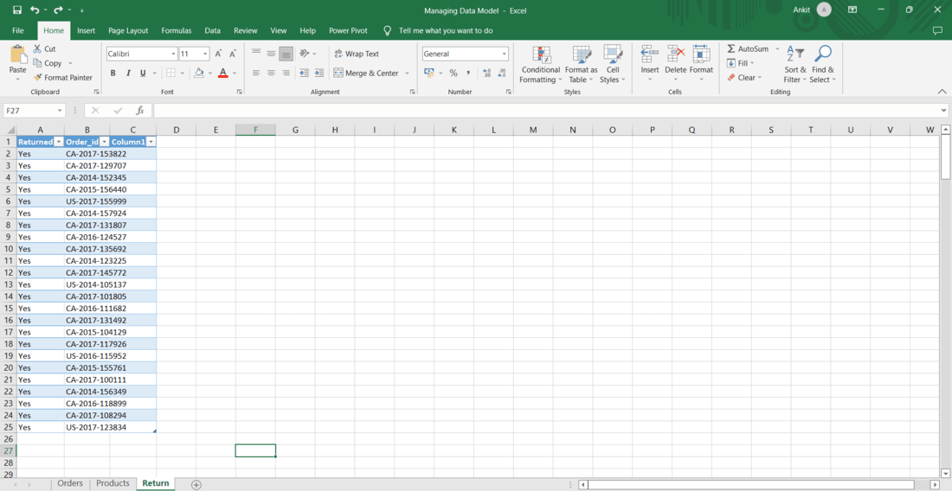Open Format as Table gallery

581,65
